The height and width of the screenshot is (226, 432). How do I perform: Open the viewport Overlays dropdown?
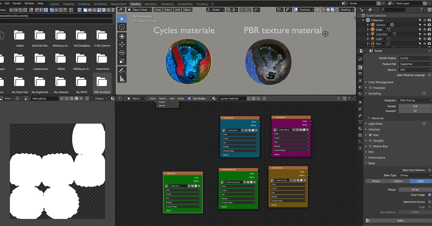click(x=307, y=10)
